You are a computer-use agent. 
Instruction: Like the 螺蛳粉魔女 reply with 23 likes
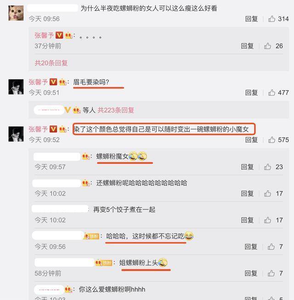point(267,167)
